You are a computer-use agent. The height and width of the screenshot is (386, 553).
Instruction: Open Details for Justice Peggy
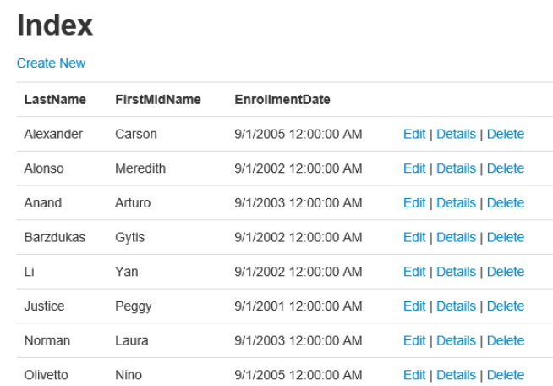point(456,306)
